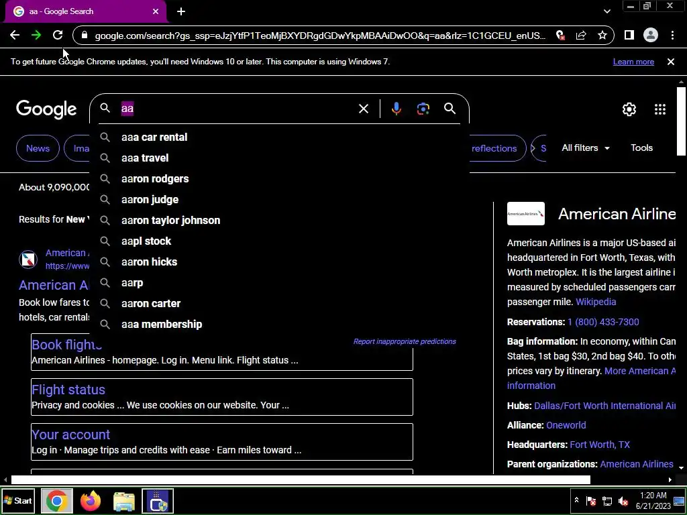Open the Windows Start menu
This screenshot has width=687, height=515.
click(x=18, y=501)
